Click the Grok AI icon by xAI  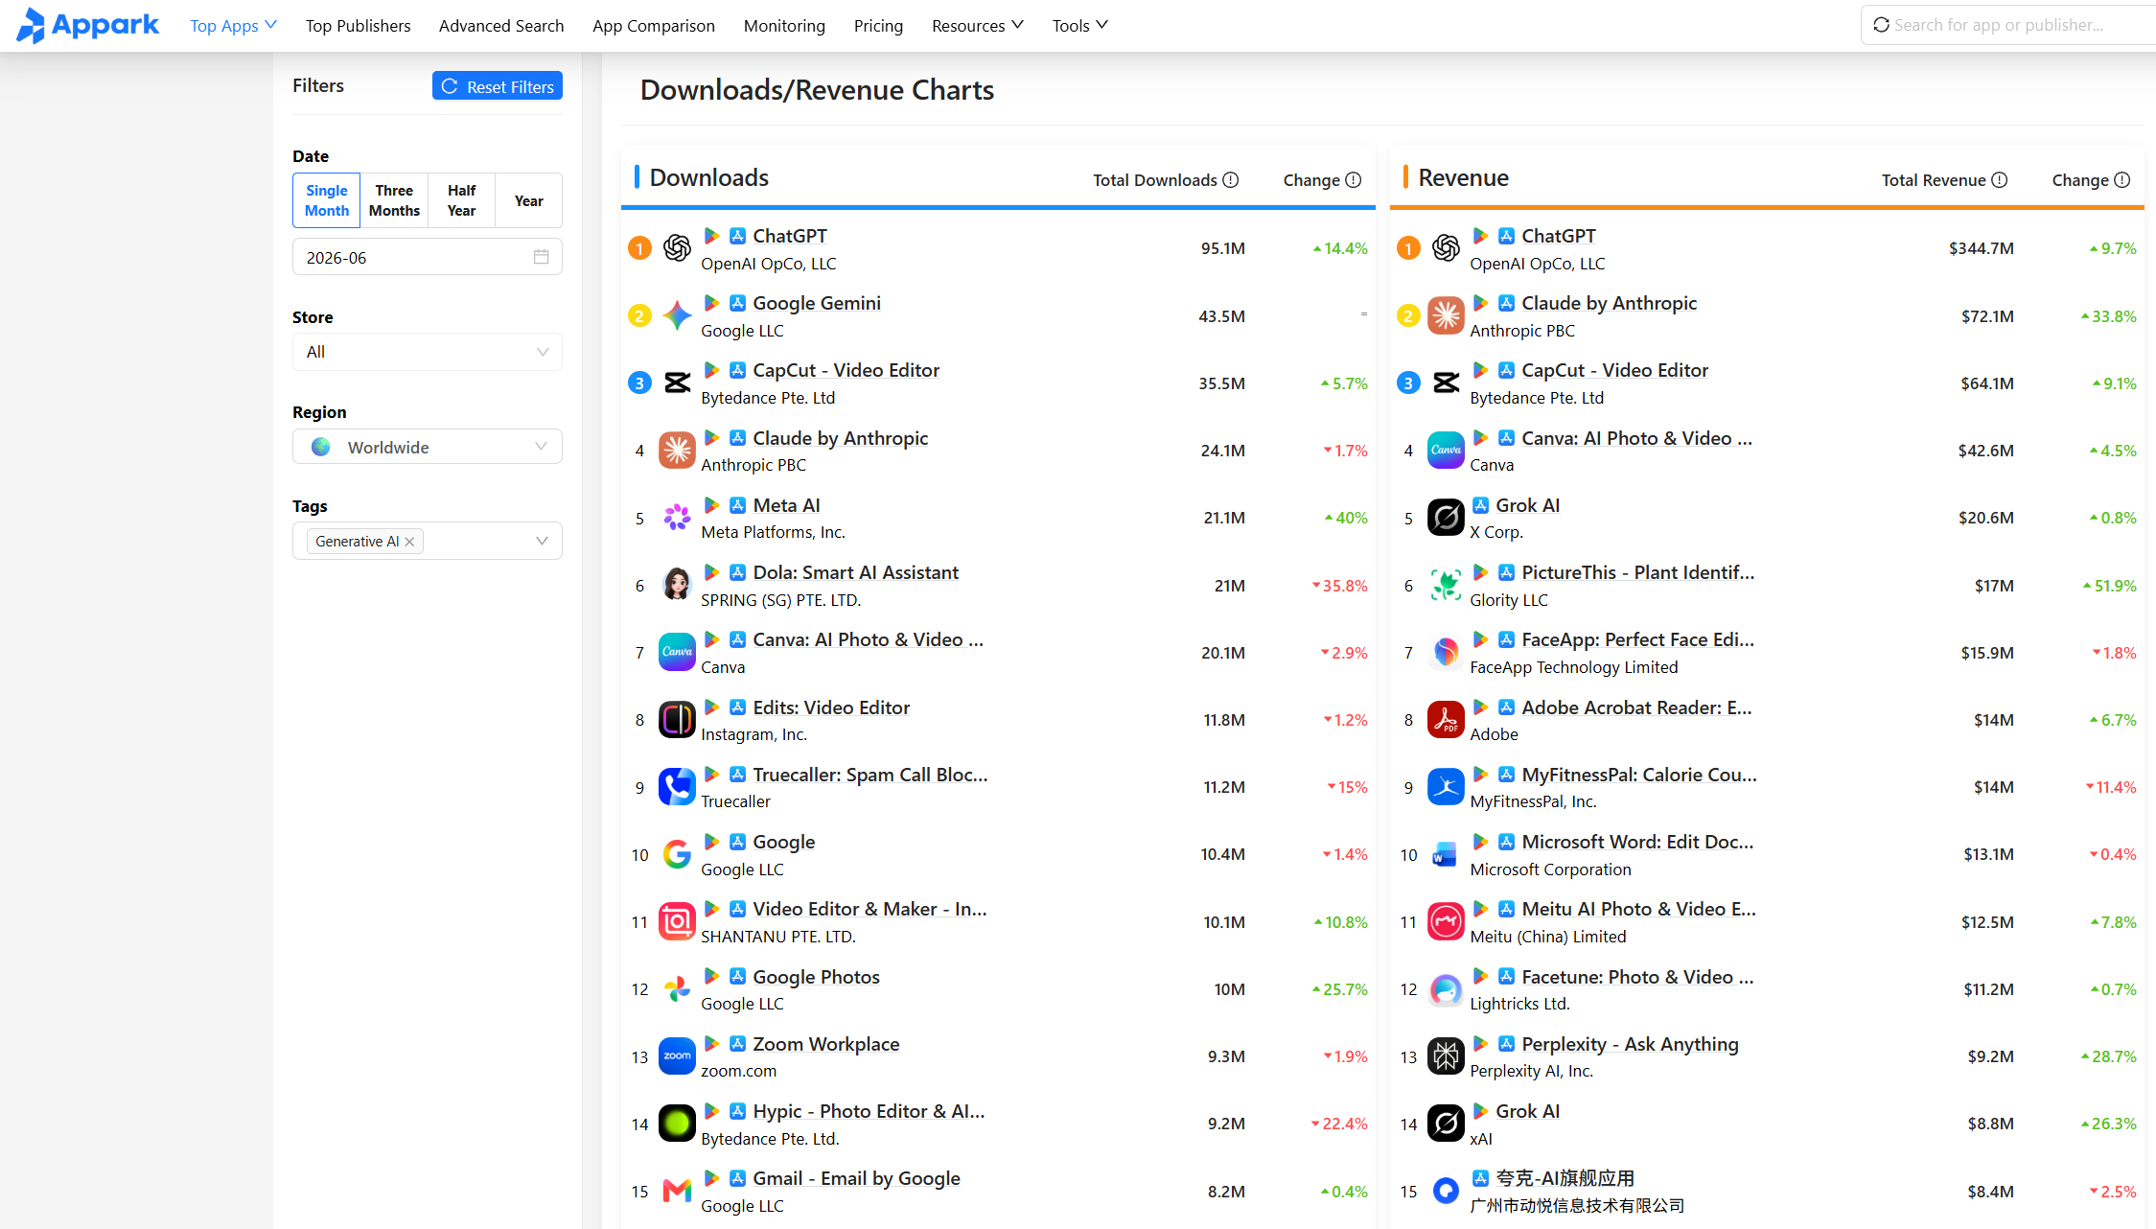1446,1124
